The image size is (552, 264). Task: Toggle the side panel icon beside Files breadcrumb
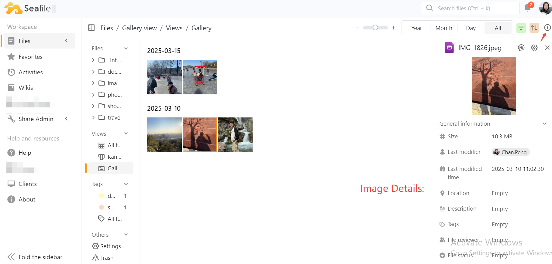91,28
